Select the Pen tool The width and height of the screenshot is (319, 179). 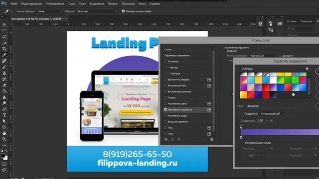[x=4, y=109]
